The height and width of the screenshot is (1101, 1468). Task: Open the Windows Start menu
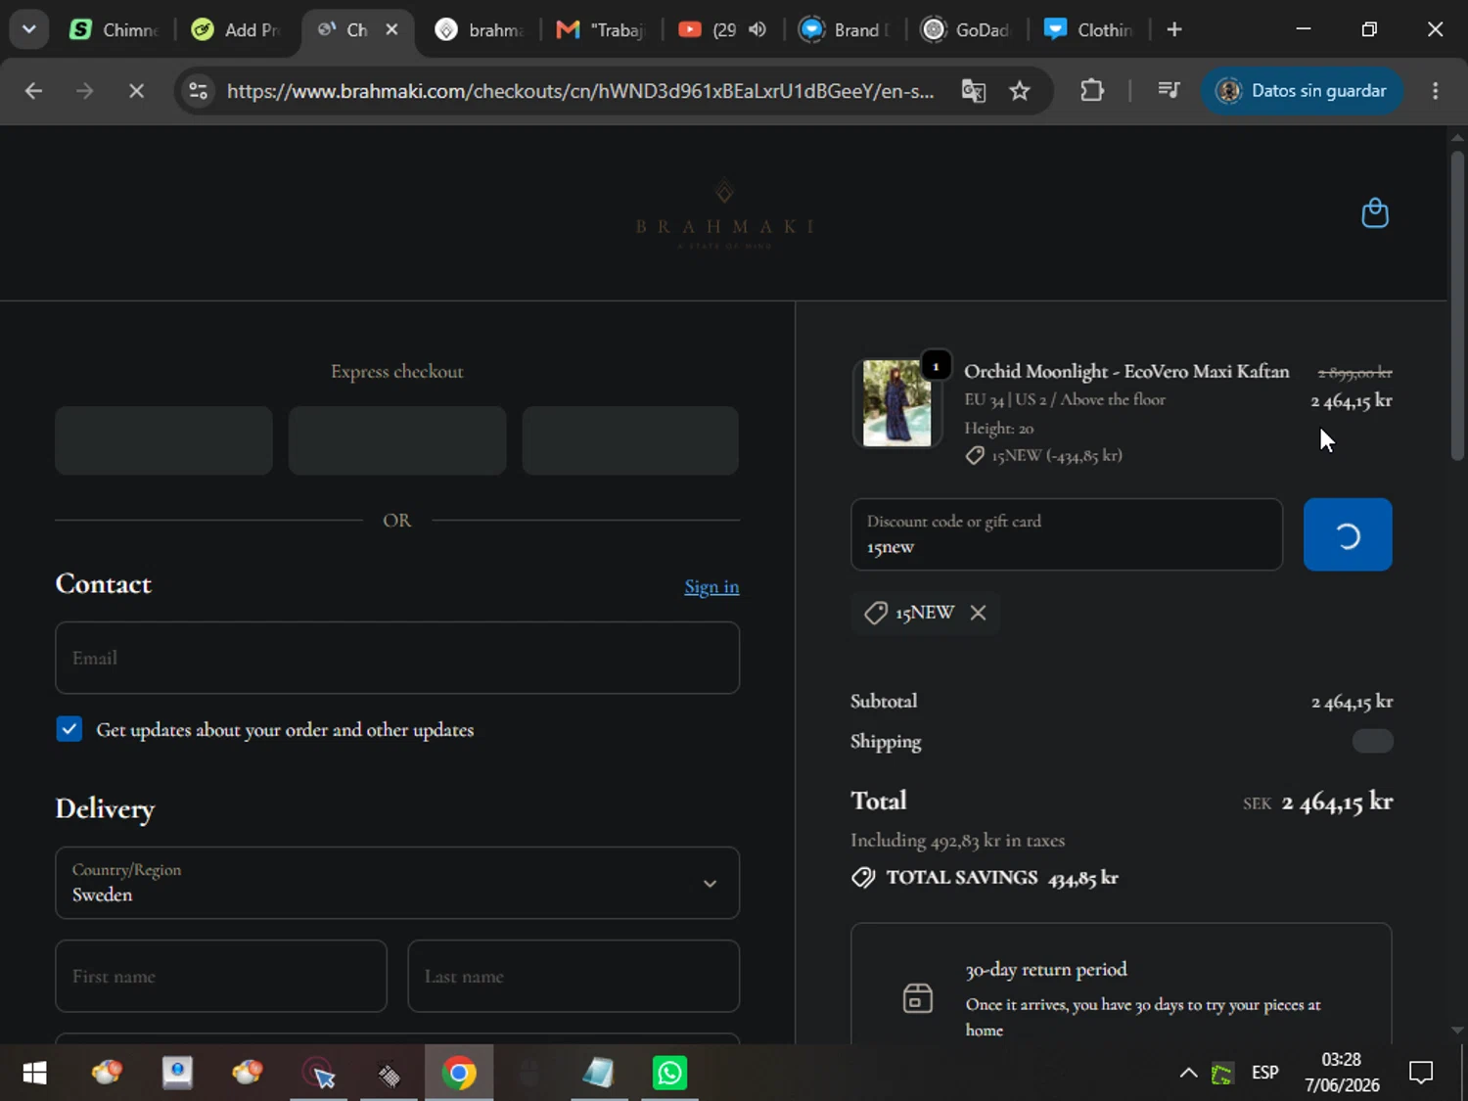click(34, 1074)
